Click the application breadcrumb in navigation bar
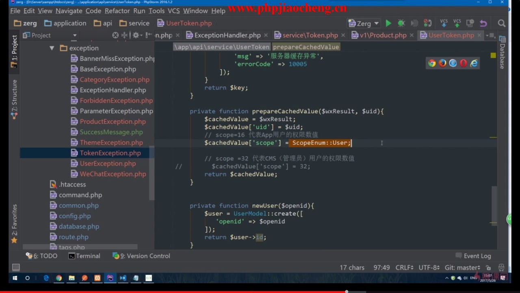520x293 pixels. tap(65, 23)
